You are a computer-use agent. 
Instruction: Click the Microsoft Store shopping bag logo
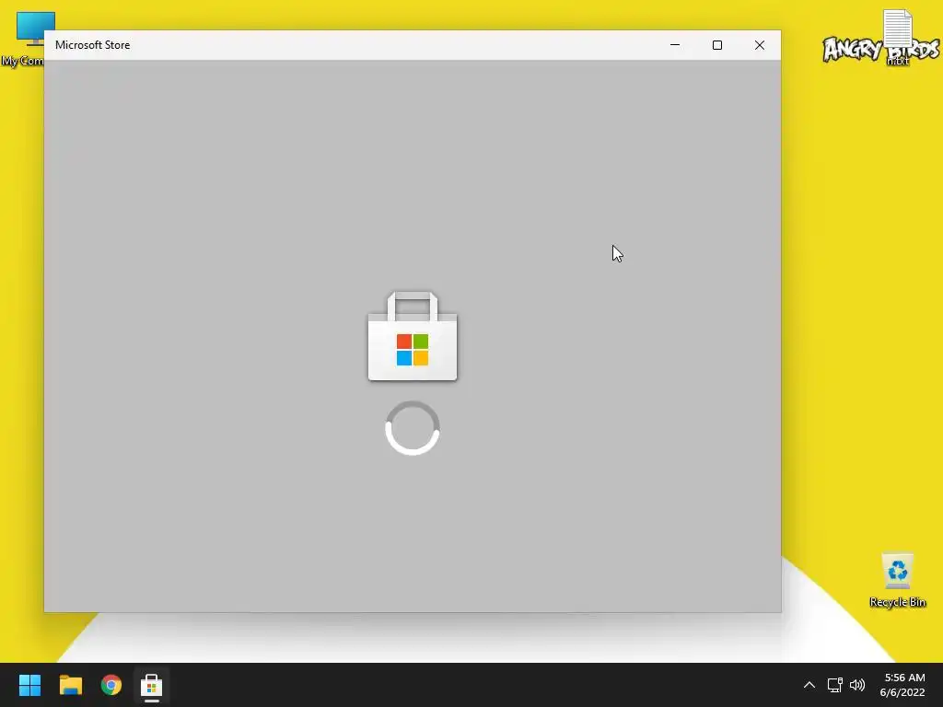(413, 336)
